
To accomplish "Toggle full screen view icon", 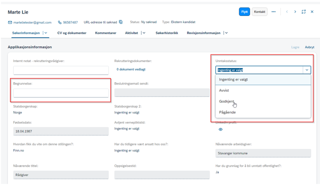I will coord(304,12).
